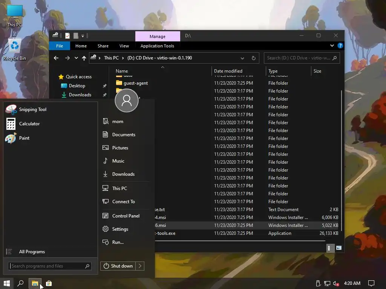
Task: Open Desktop in the navigation pane
Action: (x=74, y=86)
